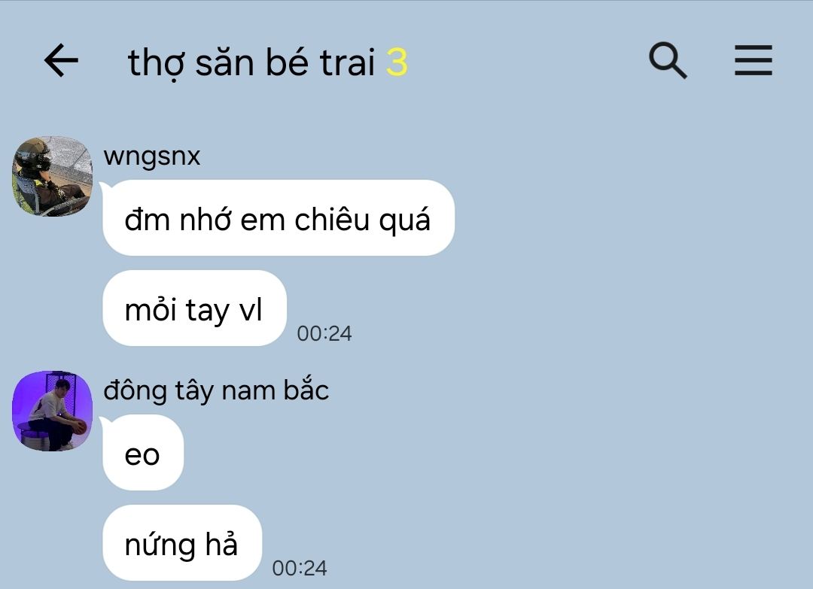Viewport: 813px width, 589px height.
Task: Open wngsnx's helmet rider avatar
Action: [53, 176]
